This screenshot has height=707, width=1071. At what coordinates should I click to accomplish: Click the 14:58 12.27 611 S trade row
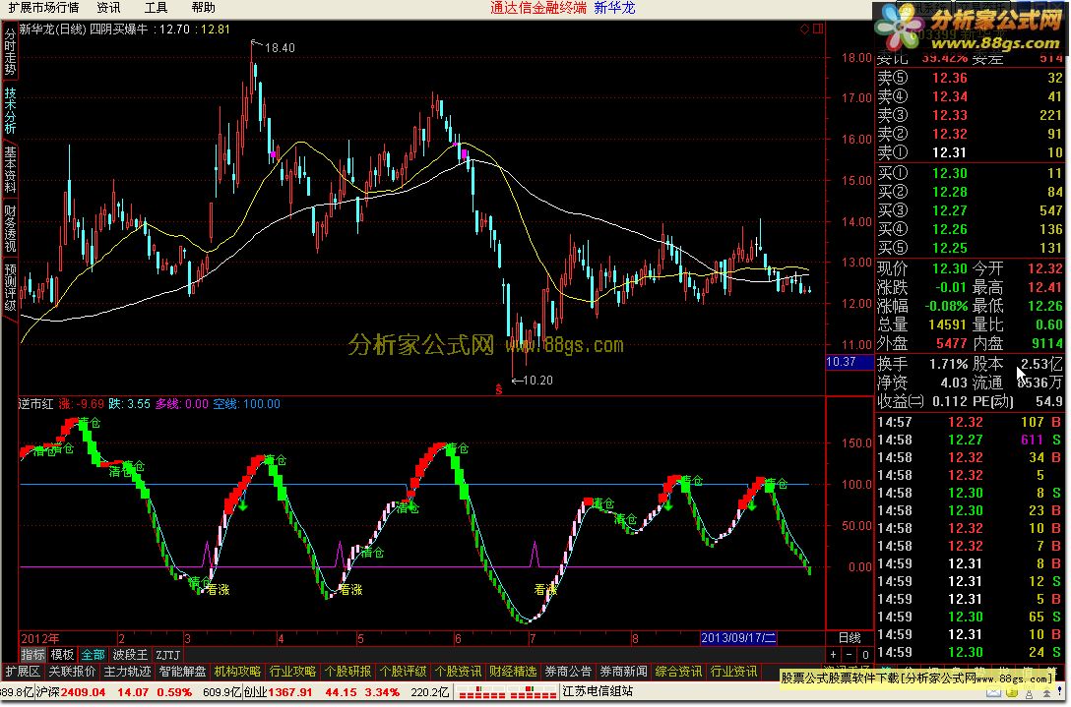(x=970, y=441)
